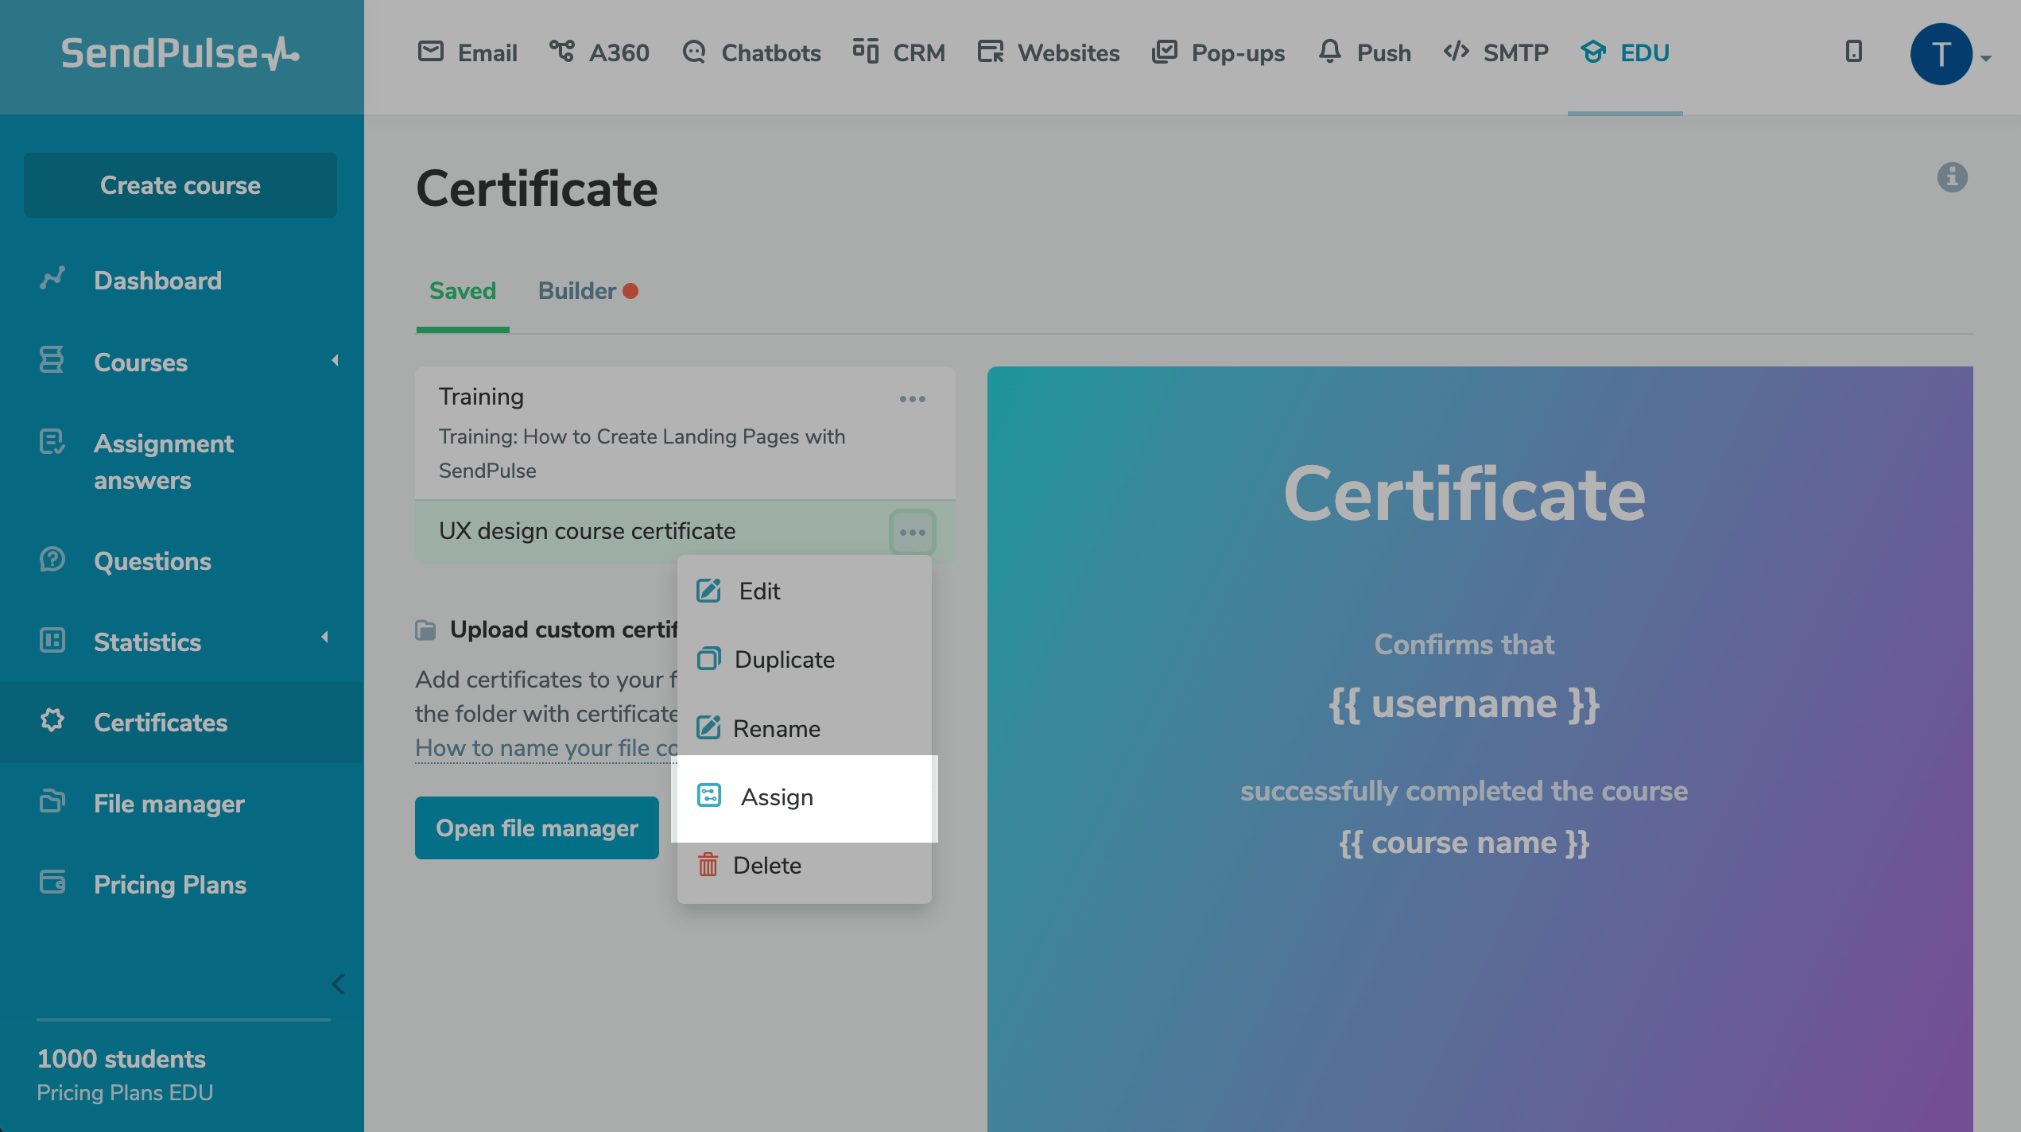Click the trash icon beside Delete

(708, 865)
